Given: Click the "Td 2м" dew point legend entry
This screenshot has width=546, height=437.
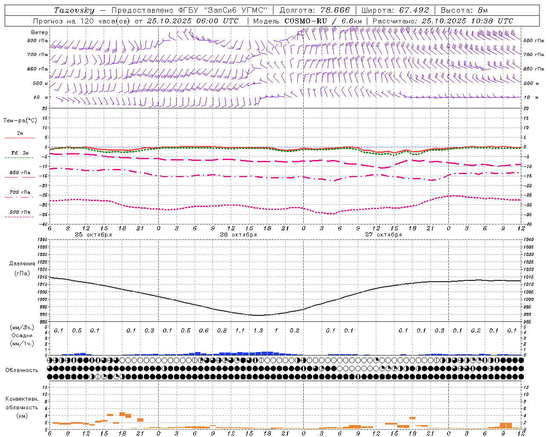Looking at the screenshot, I should tap(20, 153).
